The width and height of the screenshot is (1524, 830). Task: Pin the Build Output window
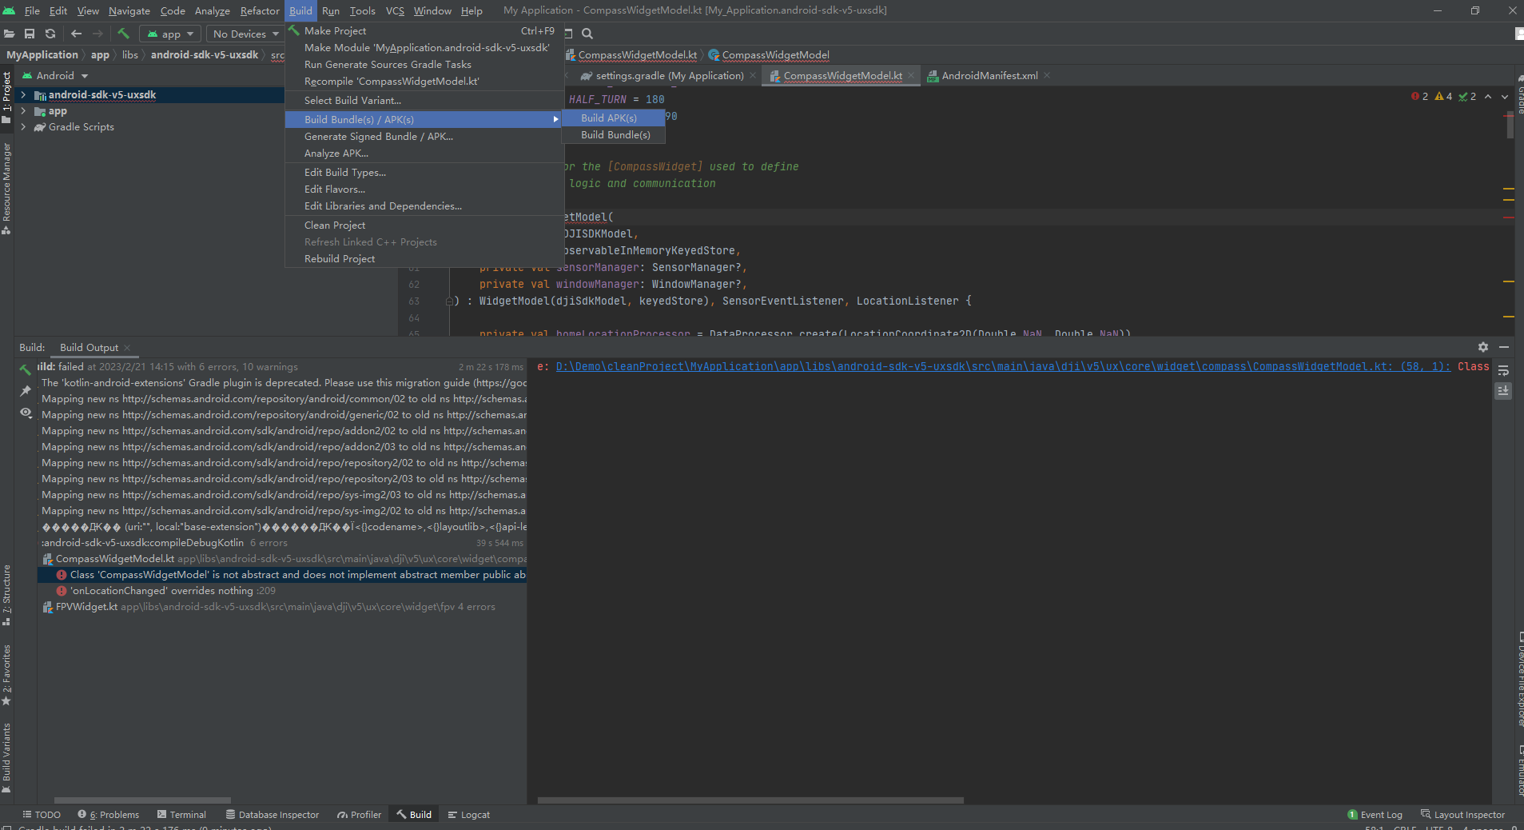coord(25,391)
